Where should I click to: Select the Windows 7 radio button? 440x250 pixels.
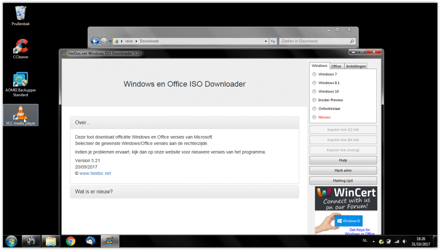point(314,74)
